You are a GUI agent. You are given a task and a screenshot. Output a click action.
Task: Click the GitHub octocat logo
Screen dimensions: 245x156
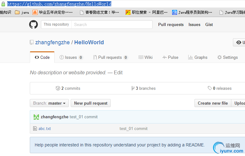coord(33,24)
